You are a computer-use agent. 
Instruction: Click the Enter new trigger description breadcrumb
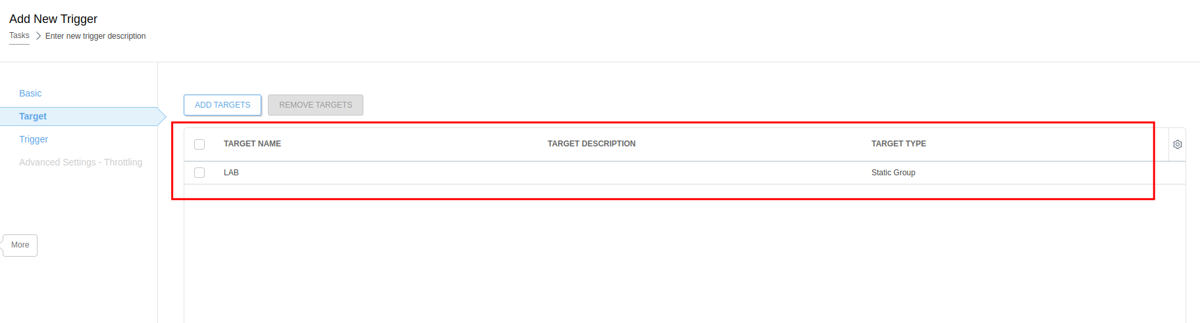pos(95,36)
